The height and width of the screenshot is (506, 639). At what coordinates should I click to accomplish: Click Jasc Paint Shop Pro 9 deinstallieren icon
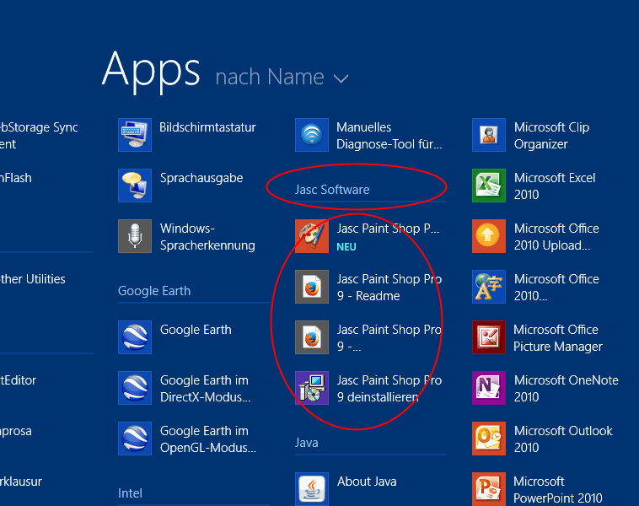pyautogui.click(x=312, y=388)
